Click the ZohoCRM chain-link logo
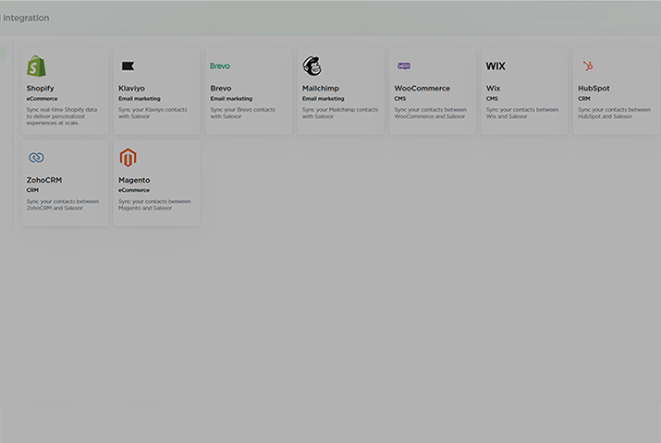 pyautogui.click(x=36, y=157)
